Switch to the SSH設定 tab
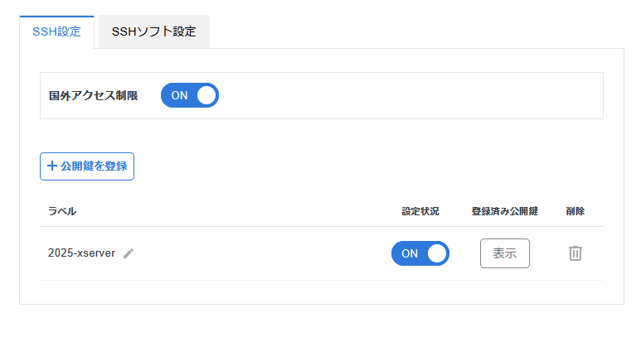 coord(56,32)
